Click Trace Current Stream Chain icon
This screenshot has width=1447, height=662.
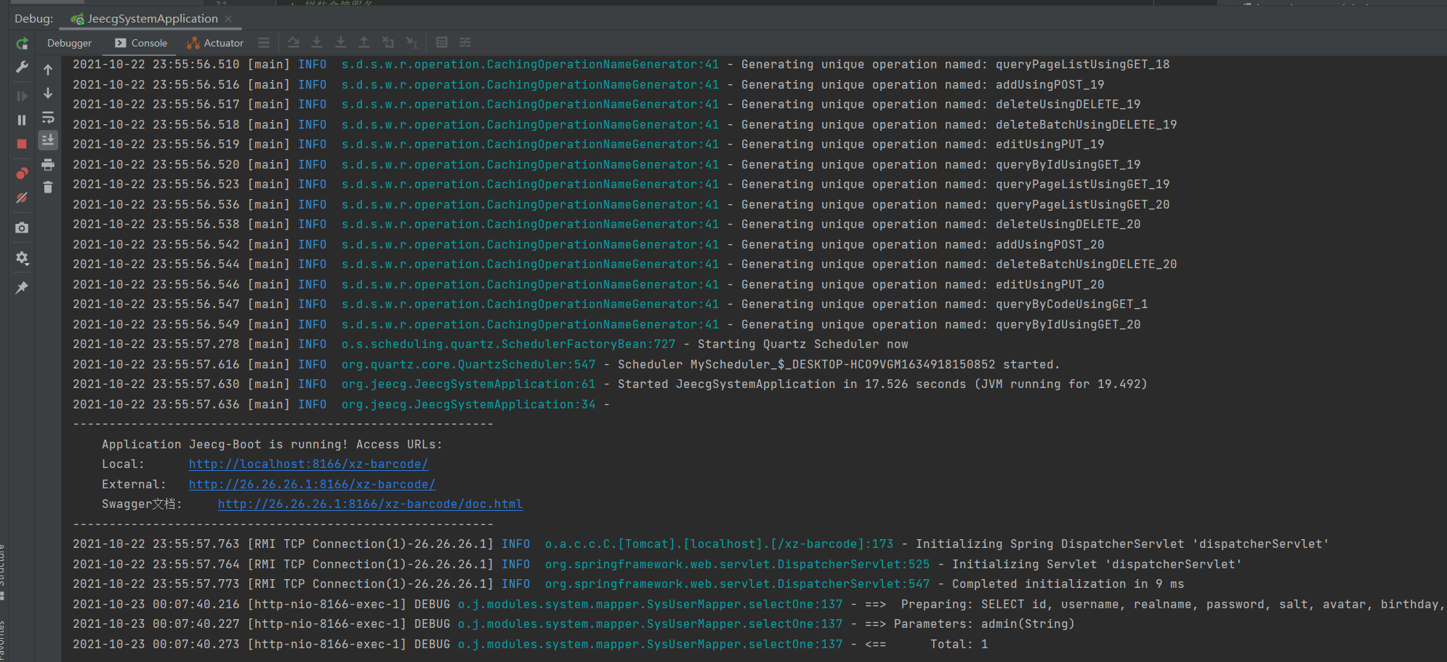[465, 43]
